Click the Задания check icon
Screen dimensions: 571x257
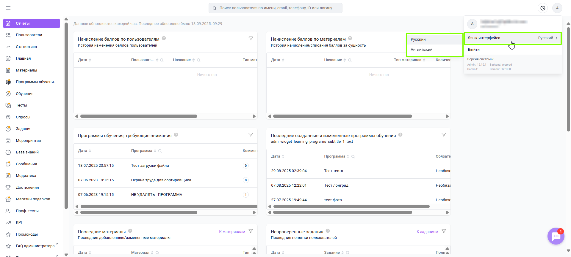[8, 129]
